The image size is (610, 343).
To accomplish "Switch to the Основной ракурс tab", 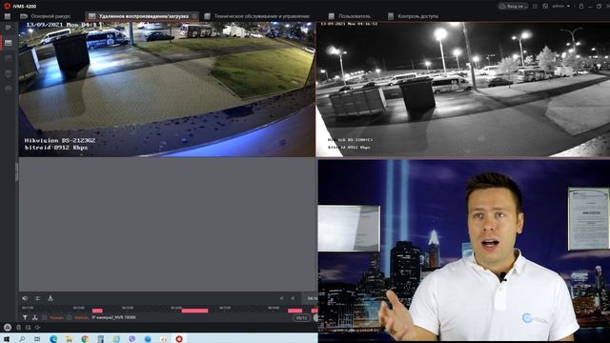I will 46,16.
